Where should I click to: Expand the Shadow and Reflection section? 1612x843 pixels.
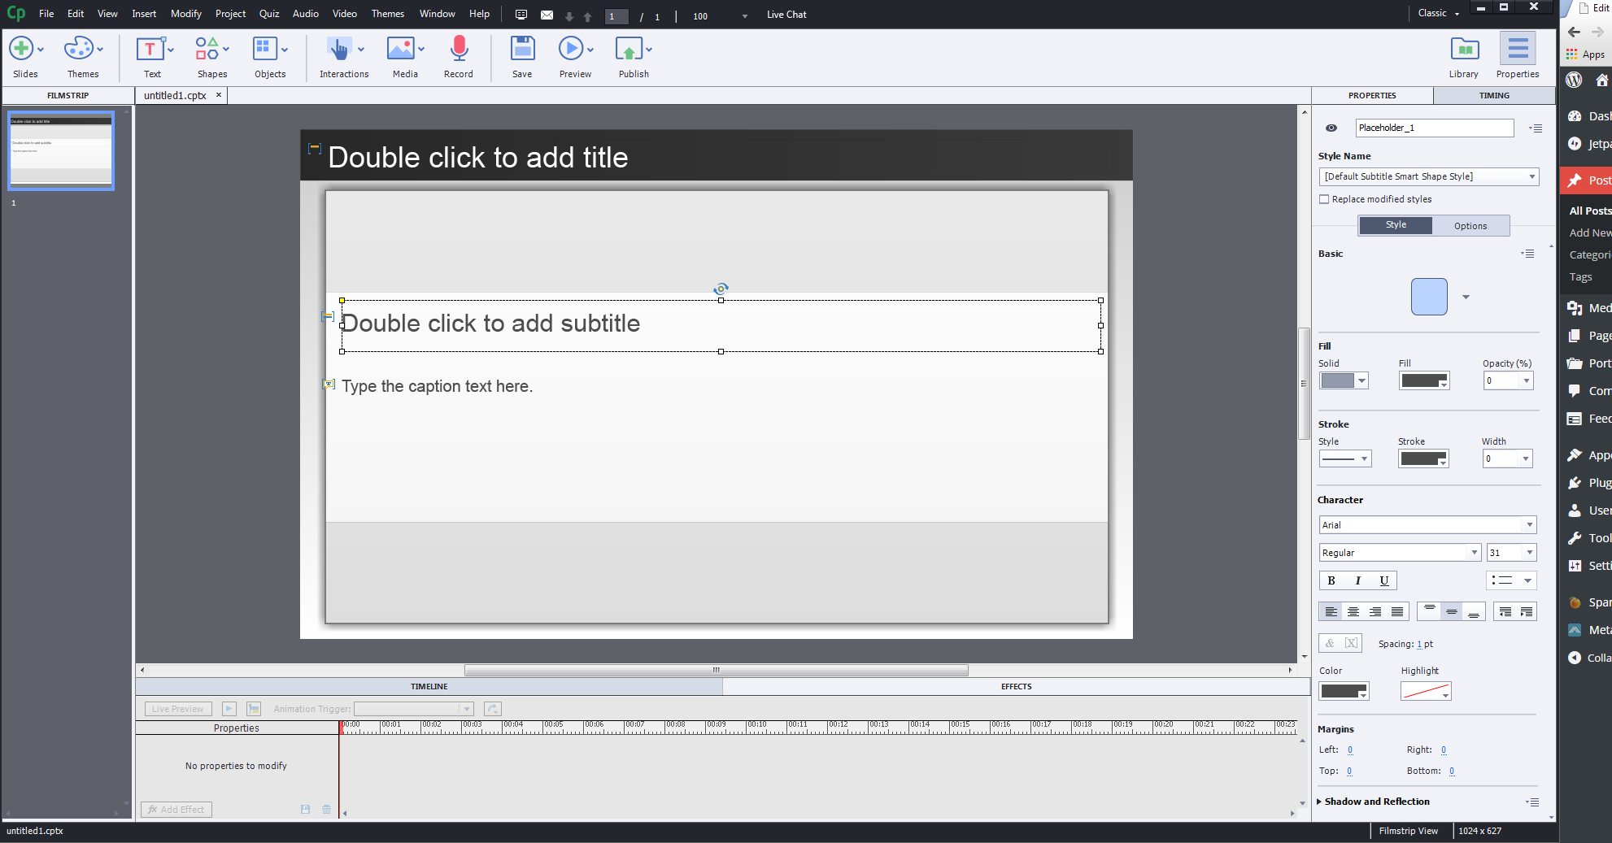[1319, 802]
